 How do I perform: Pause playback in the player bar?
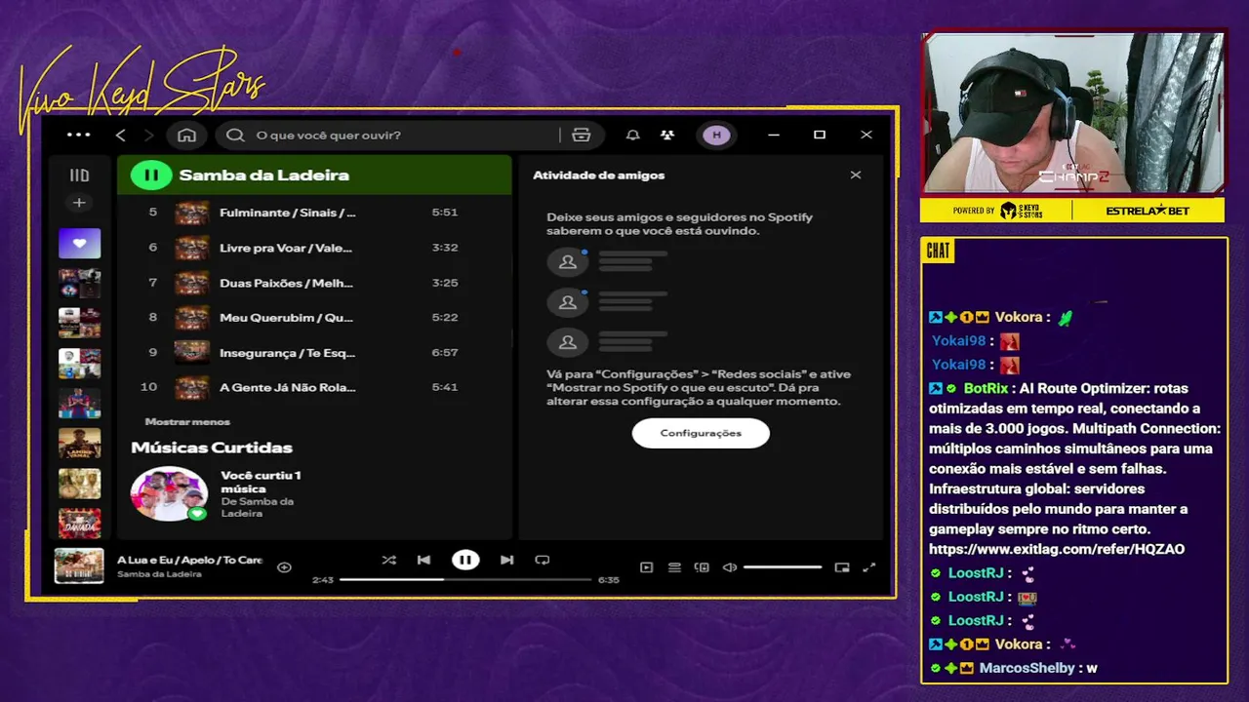point(465,560)
